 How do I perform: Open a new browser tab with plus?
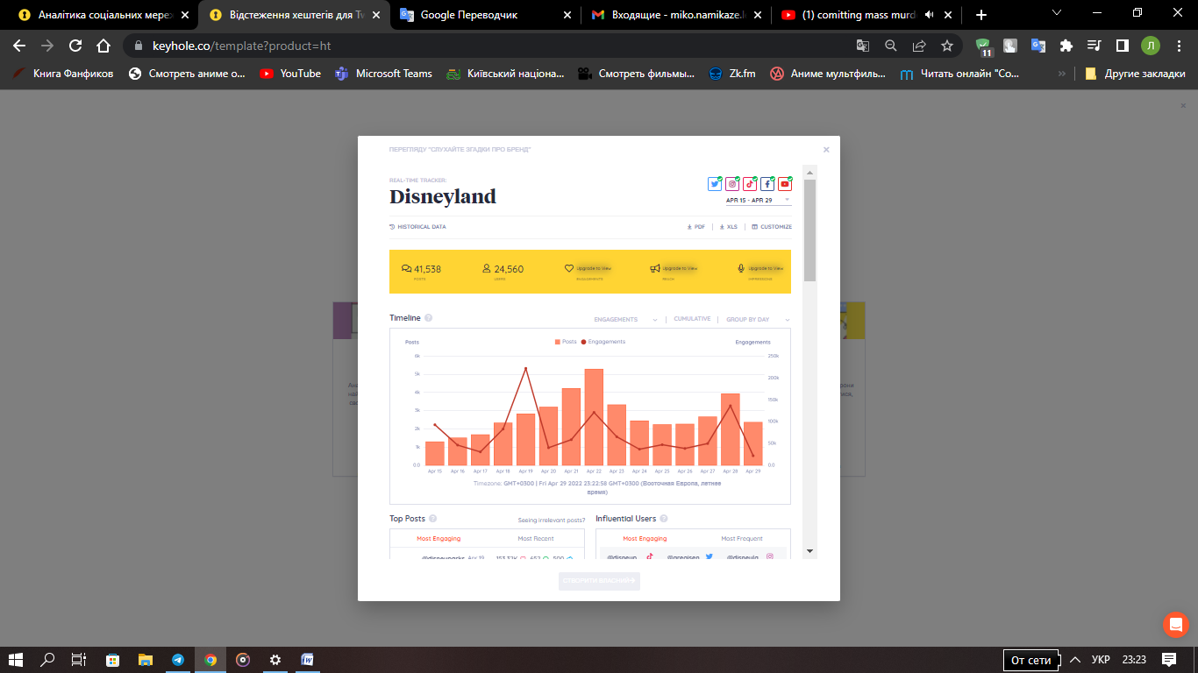coord(981,15)
